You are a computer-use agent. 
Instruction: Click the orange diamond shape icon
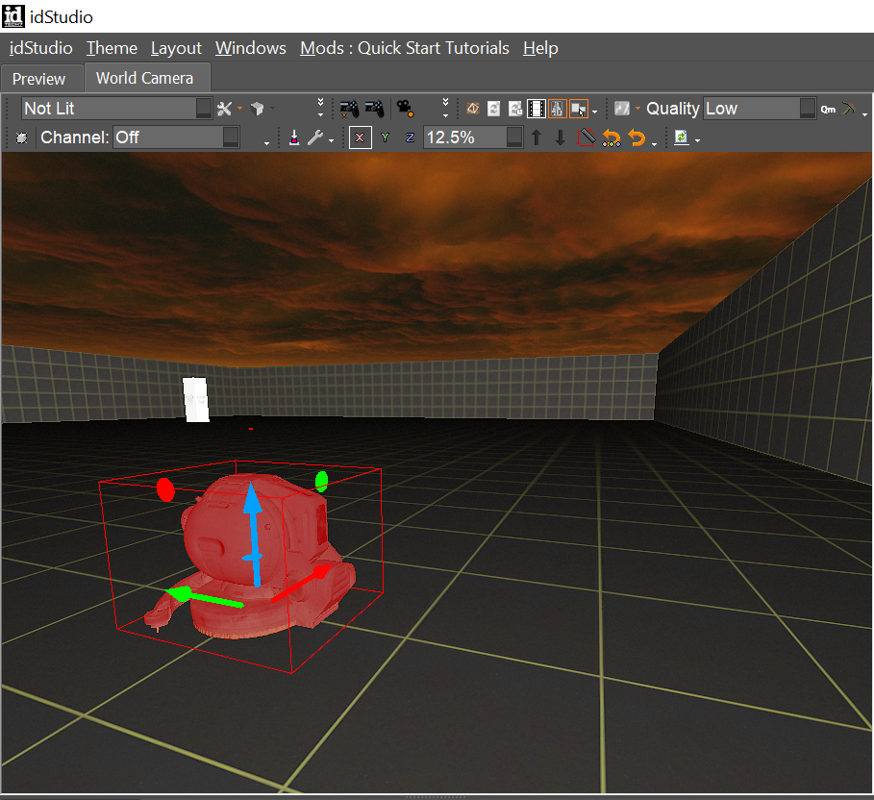pyautogui.click(x=473, y=108)
